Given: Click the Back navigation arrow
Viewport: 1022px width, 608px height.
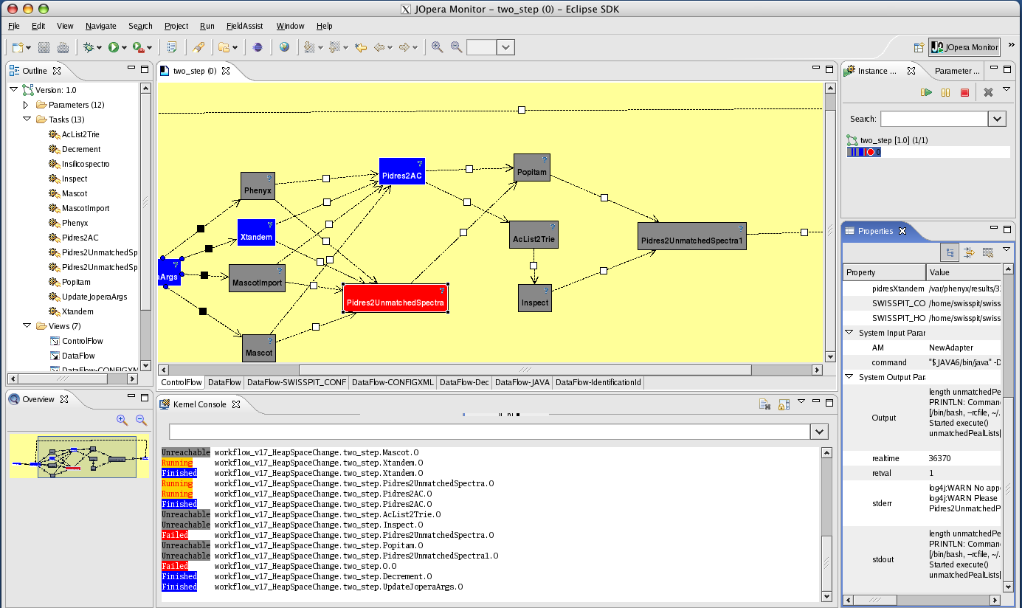Looking at the screenshot, I should point(380,47).
